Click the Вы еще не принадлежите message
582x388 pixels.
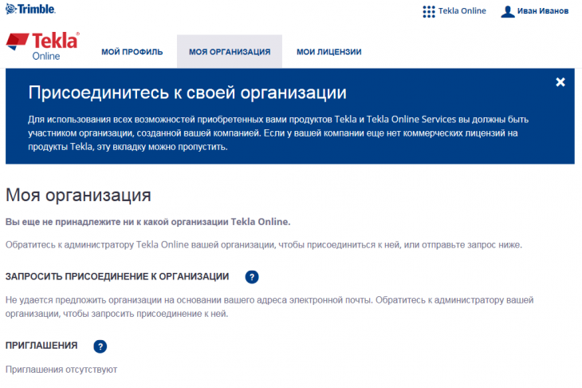point(147,222)
